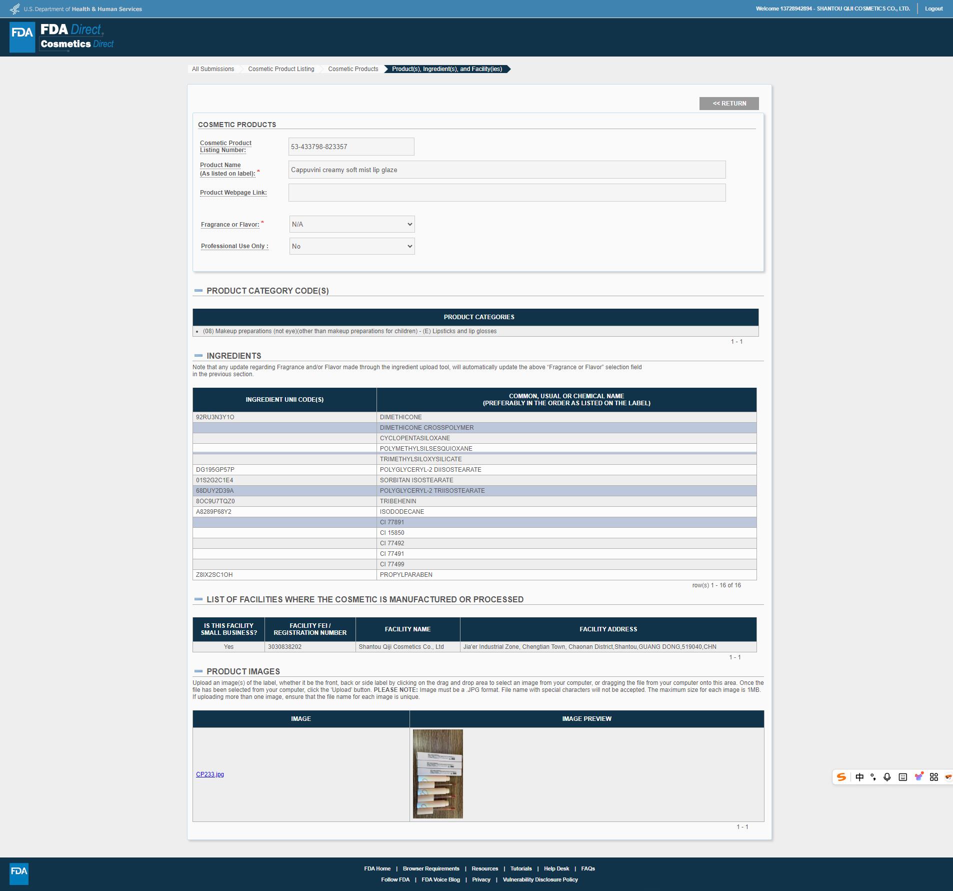Click the FDA logo in the footer
This screenshot has width=953, height=891.
pos(19,873)
